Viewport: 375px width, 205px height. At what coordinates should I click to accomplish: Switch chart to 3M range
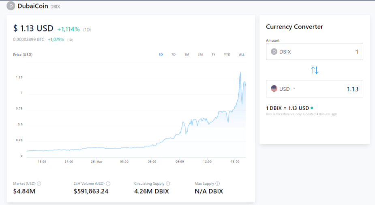tap(200, 54)
